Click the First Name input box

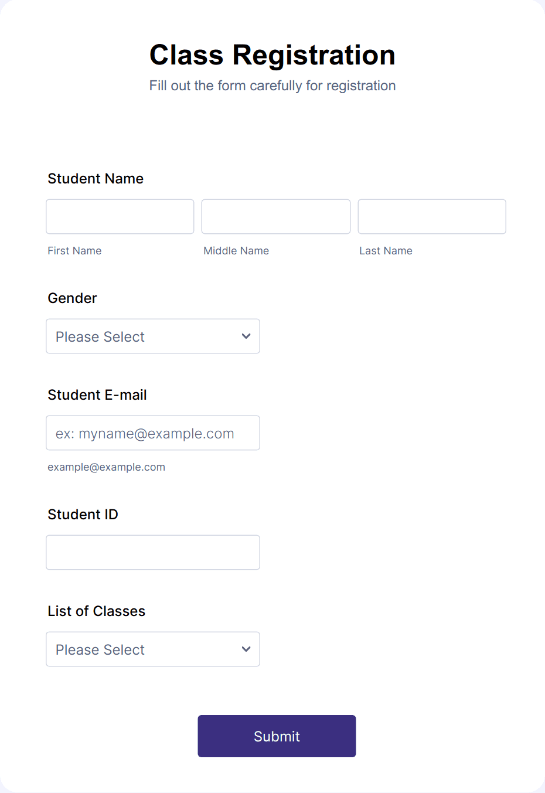point(120,216)
